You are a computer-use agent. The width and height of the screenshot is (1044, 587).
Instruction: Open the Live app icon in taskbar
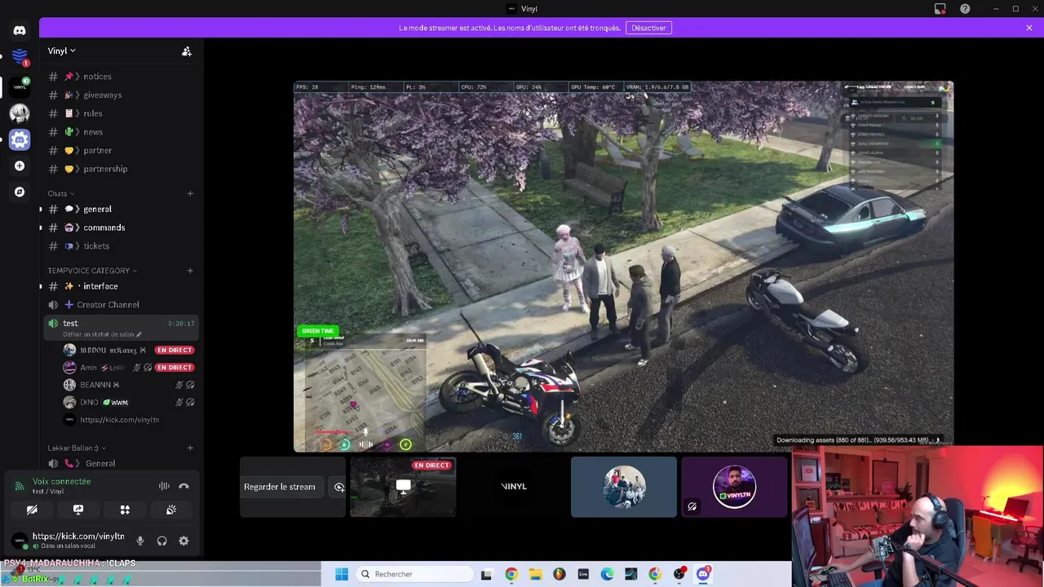(x=583, y=574)
